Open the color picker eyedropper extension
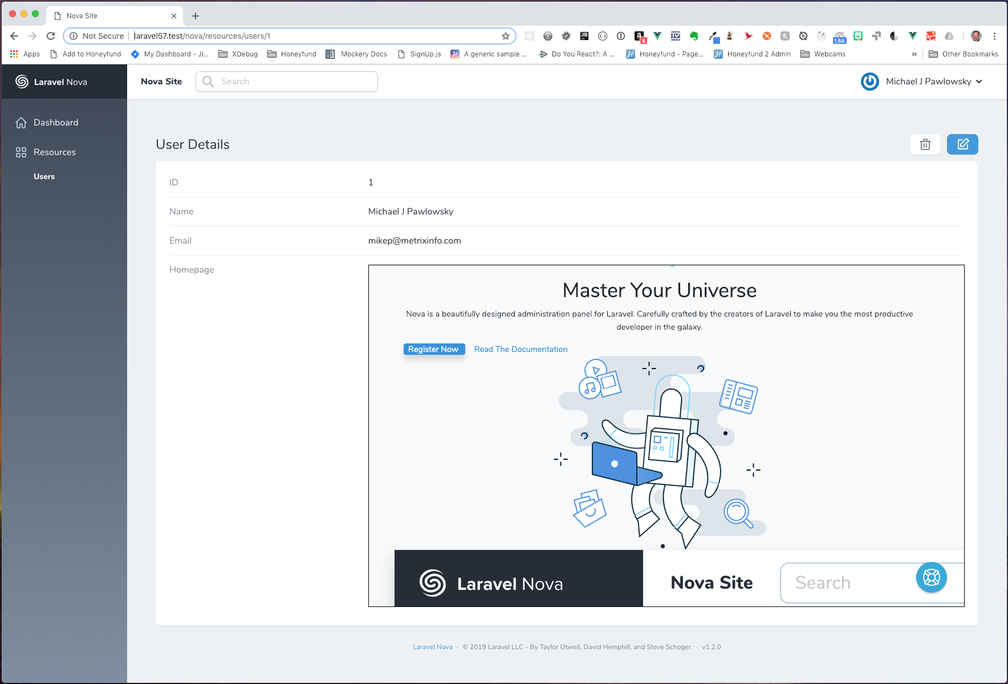This screenshot has width=1008, height=684. click(713, 37)
